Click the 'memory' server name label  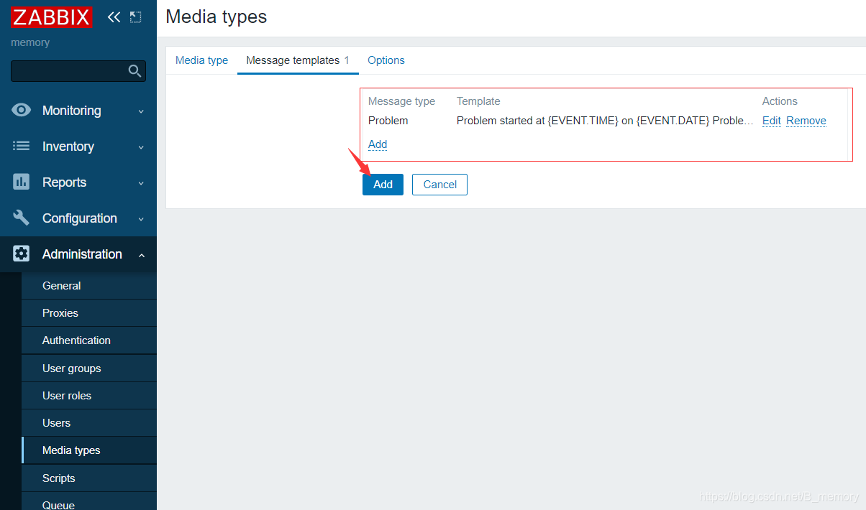(30, 42)
